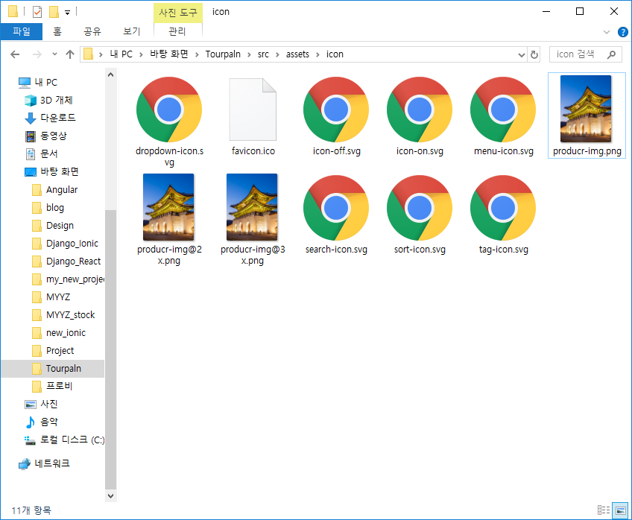Expand chevron after assets breadcrumb
Image resolution: width=632 pixels, height=520 pixels.
tap(317, 55)
